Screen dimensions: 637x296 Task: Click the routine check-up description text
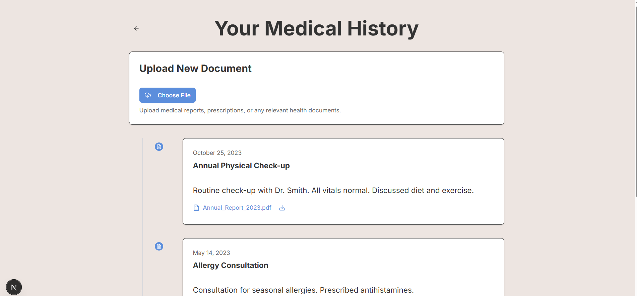point(333,190)
